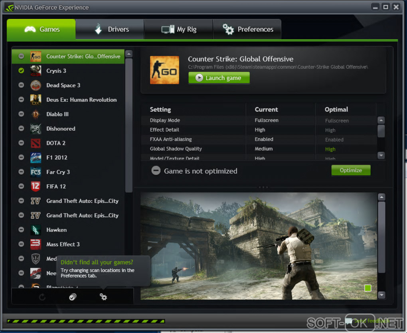The image size is (407, 333).
Task: Click Global Shadow Quality setting row
Action: click(259, 149)
